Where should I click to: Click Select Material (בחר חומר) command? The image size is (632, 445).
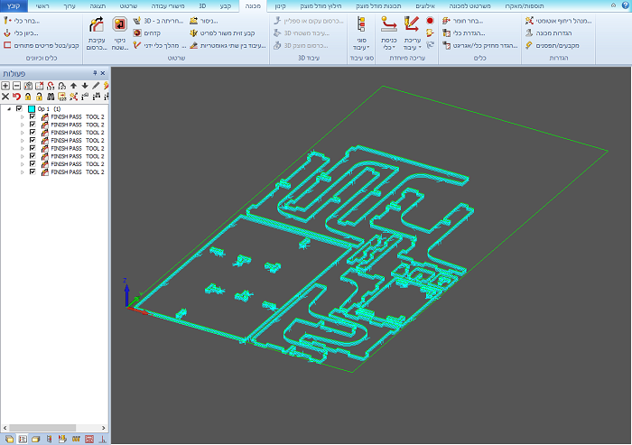tap(462, 21)
